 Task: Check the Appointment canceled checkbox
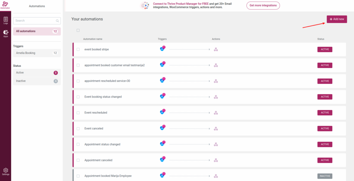78,160
